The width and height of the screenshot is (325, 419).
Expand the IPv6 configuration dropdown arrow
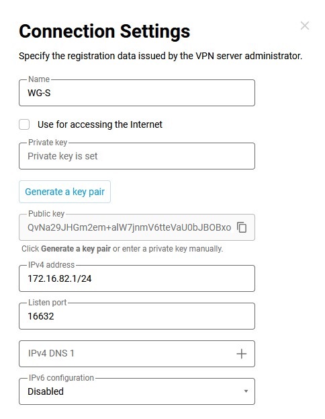(246, 391)
